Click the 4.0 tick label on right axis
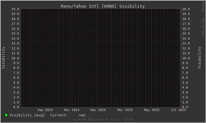 point(185,87)
